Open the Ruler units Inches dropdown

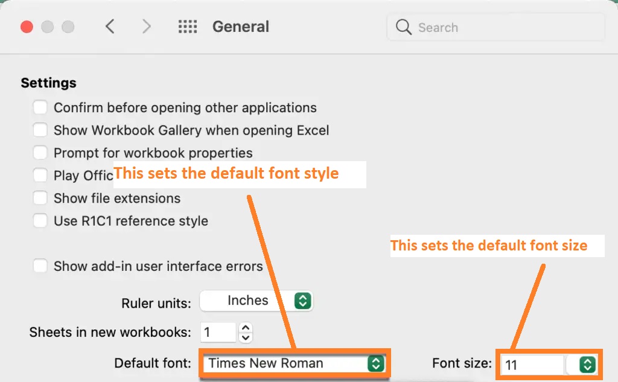(x=256, y=301)
